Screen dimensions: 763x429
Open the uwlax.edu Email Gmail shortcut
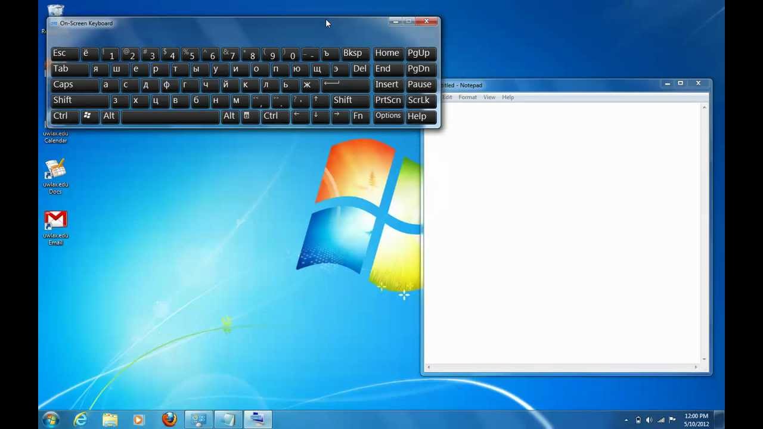pos(55,228)
